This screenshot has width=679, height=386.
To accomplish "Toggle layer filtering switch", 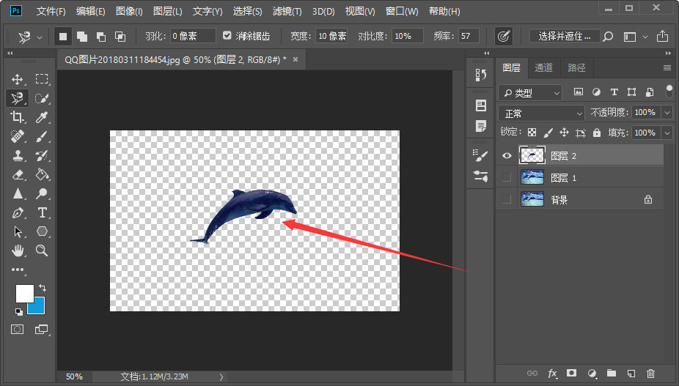I will [x=669, y=92].
